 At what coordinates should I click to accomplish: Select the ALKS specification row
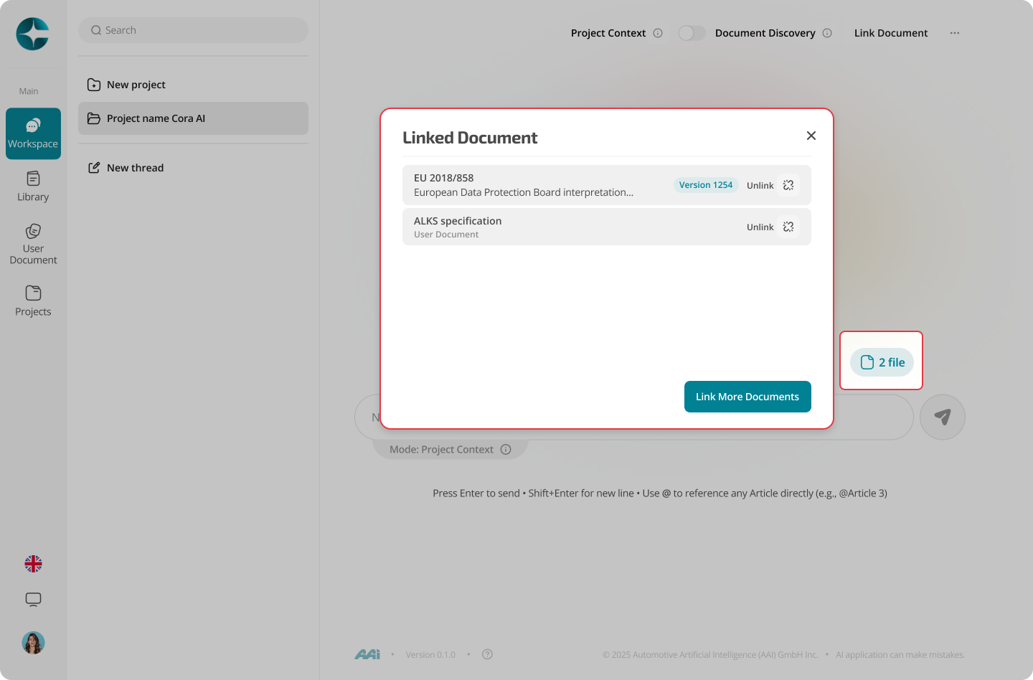click(x=607, y=227)
